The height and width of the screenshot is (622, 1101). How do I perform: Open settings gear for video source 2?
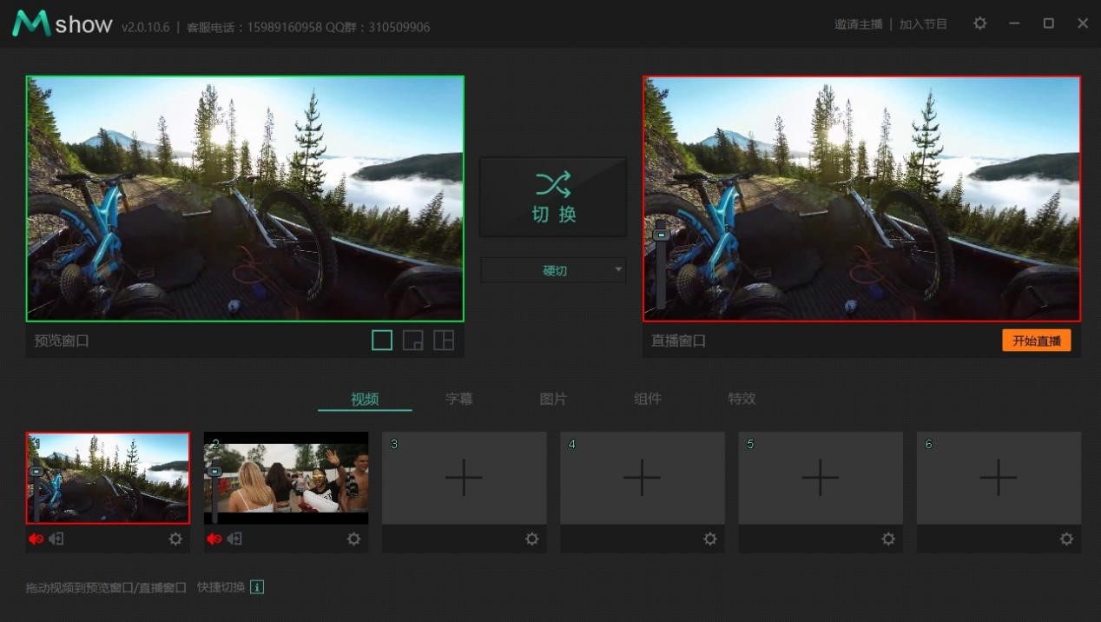353,539
